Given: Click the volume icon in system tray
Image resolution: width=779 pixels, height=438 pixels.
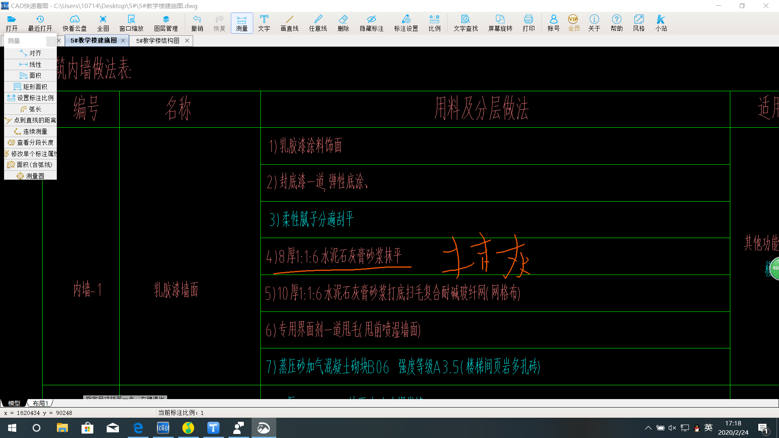Looking at the screenshot, I should pos(672,428).
